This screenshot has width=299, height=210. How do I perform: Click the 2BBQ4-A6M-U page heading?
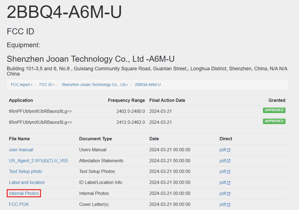click(x=64, y=12)
